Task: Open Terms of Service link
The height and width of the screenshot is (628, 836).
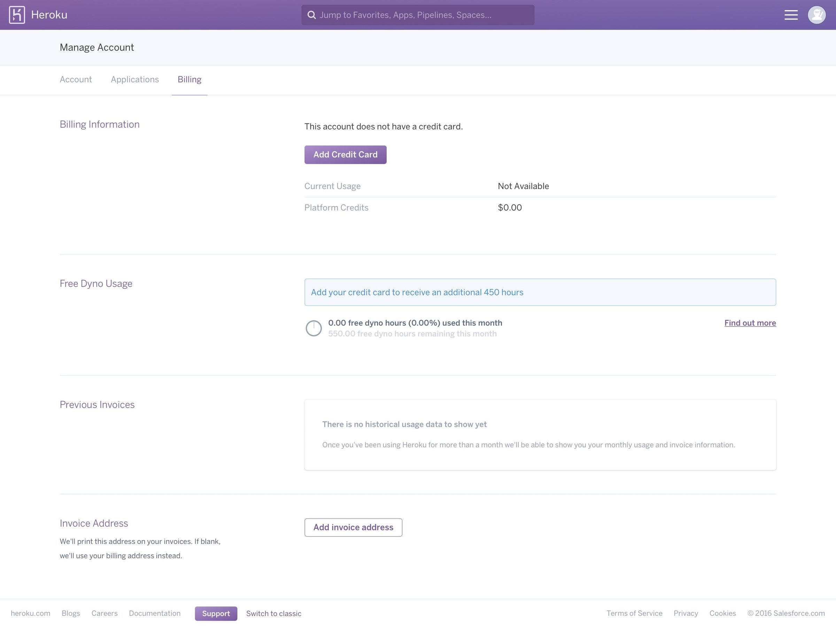Action: 634,613
